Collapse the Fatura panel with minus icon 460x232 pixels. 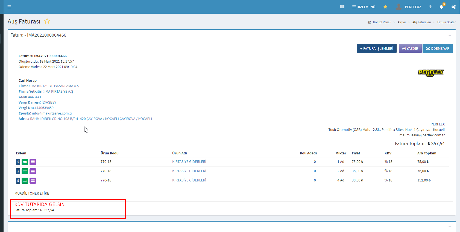[x=450, y=35]
